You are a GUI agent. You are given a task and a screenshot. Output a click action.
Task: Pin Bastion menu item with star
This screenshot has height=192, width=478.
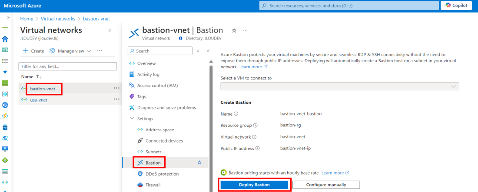coord(199,162)
